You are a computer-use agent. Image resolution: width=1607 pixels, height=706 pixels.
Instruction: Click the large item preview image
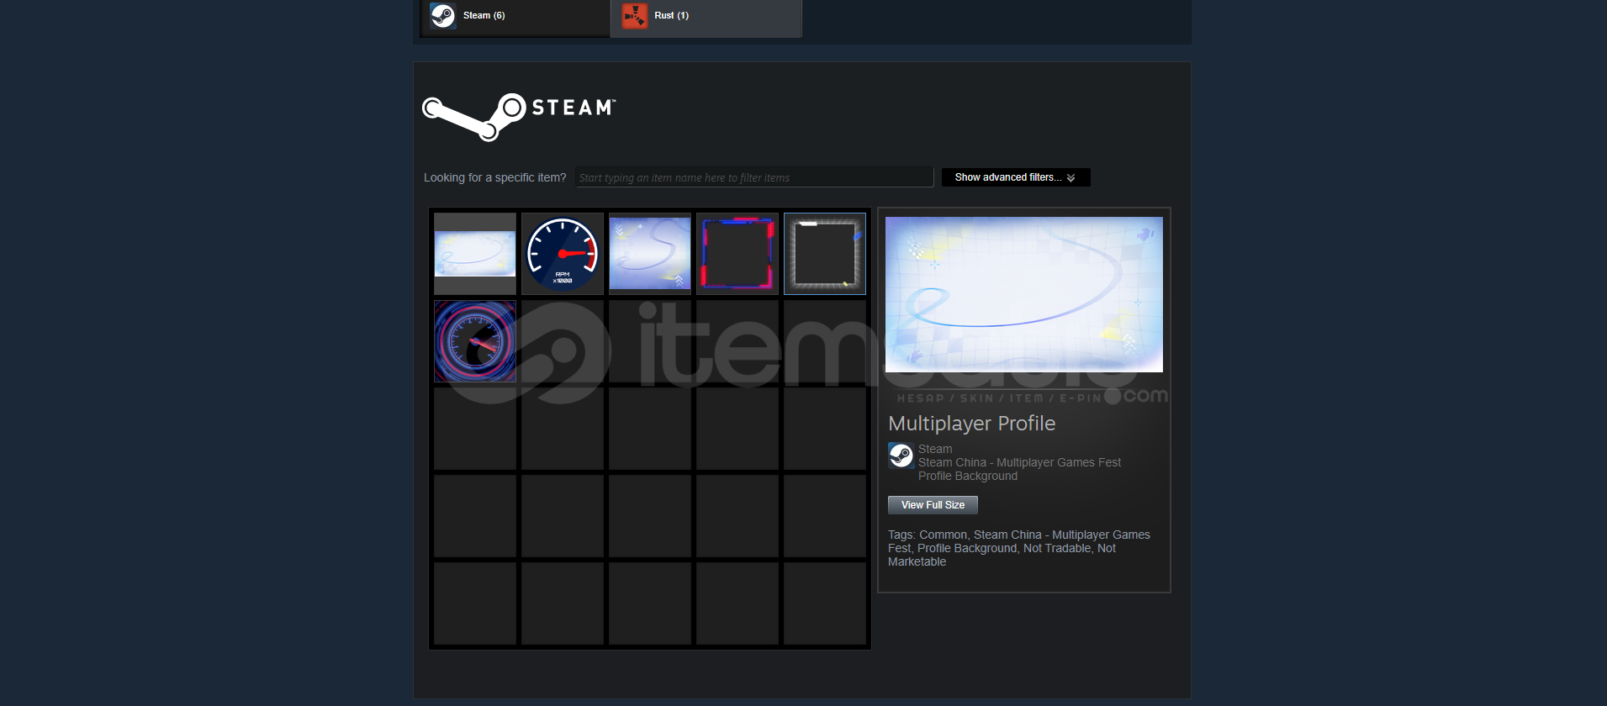[1024, 294]
